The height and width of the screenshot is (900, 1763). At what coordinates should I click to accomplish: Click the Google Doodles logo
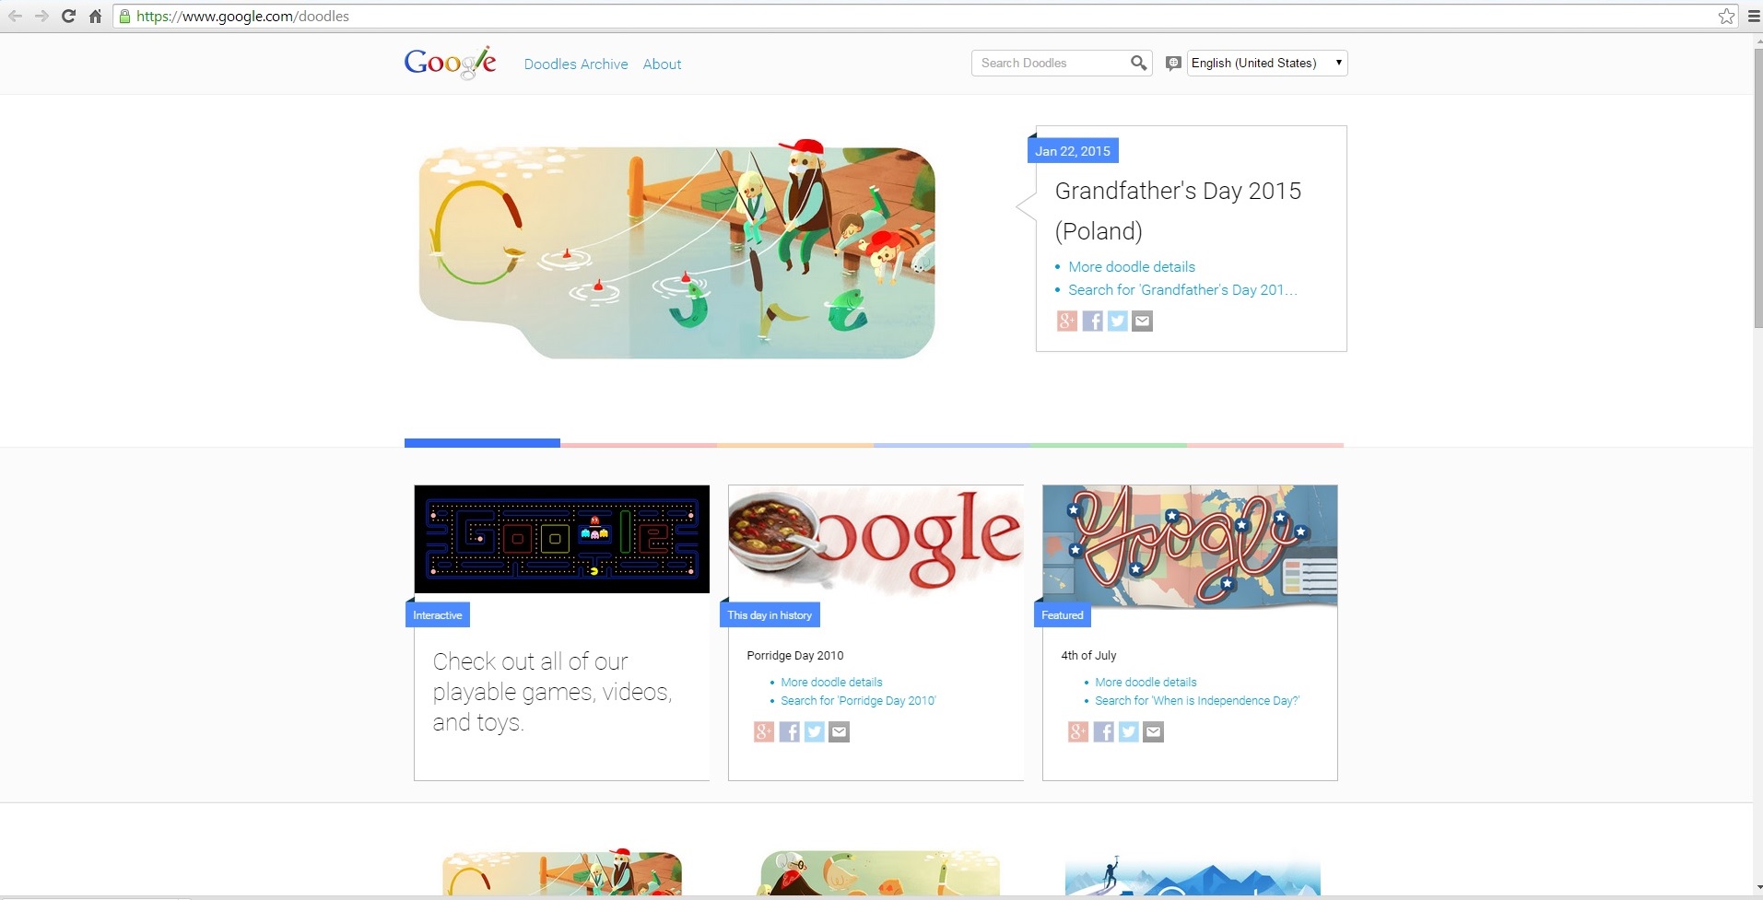click(450, 63)
